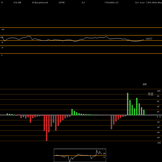Viewport: 162px width, 162px height.
Task: Click the RSI value label 53.67
Action: click(x=149, y=39)
